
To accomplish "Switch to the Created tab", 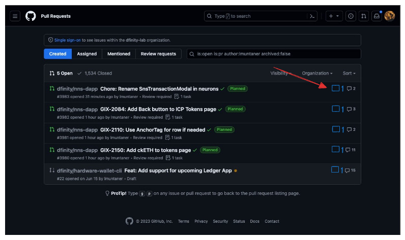I will pos(57,54).
